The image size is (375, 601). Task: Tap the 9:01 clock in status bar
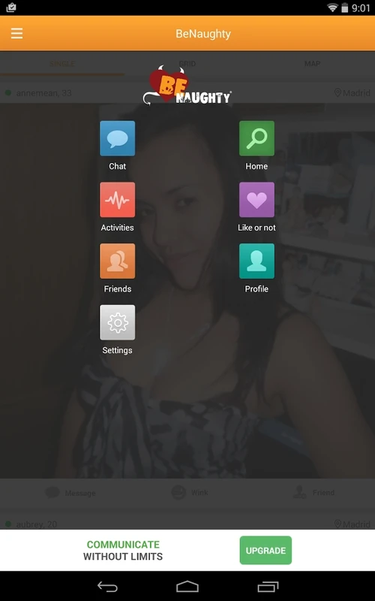pyautogui.click(x=361, y=8)
